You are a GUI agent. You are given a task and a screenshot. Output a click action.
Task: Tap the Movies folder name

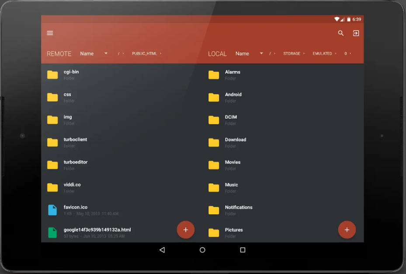pyautogui.click(x=232, y=162)
